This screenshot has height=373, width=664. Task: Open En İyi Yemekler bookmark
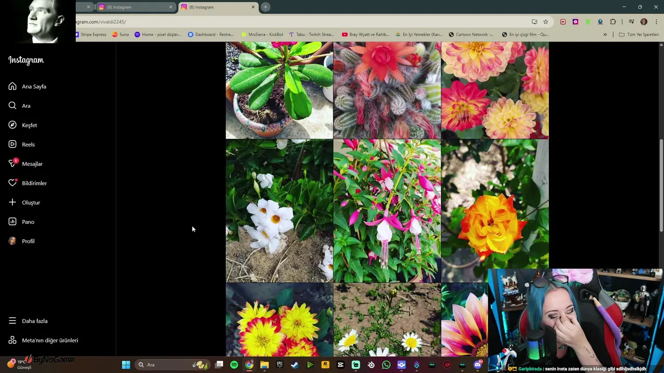(419, 35)
